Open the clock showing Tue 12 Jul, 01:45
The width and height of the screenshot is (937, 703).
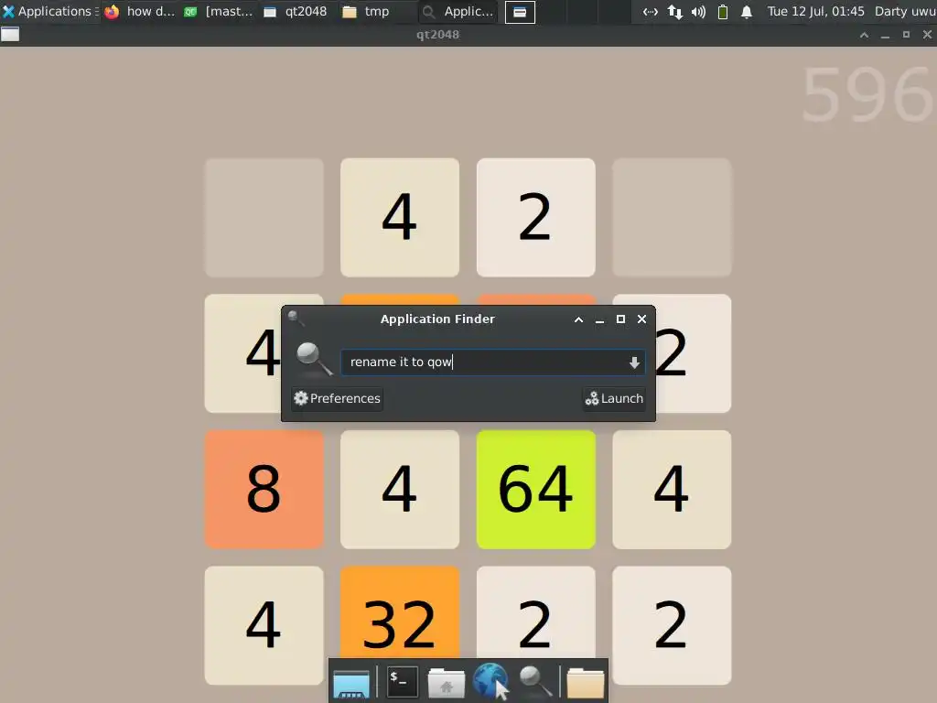[x=815, y=11]
